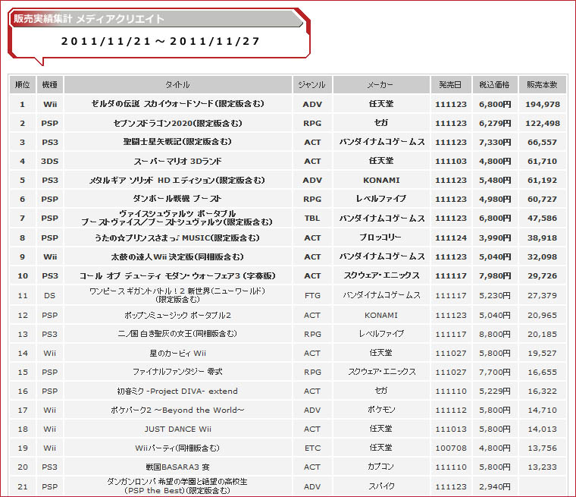This screenshot has width=576, height=497.
Task: Click genre TBL in rank 7 row
Action: pos(312,219)
